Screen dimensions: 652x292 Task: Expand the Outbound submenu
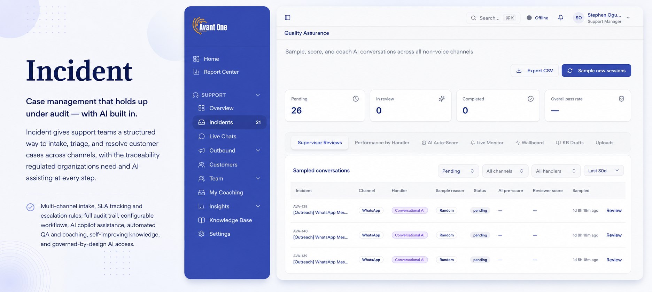[x=258, y=151]
